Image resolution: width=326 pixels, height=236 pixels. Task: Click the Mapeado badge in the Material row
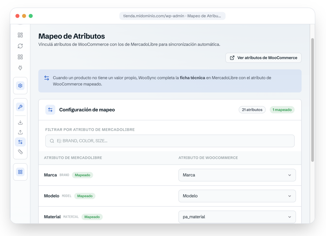tap(92, 217)
